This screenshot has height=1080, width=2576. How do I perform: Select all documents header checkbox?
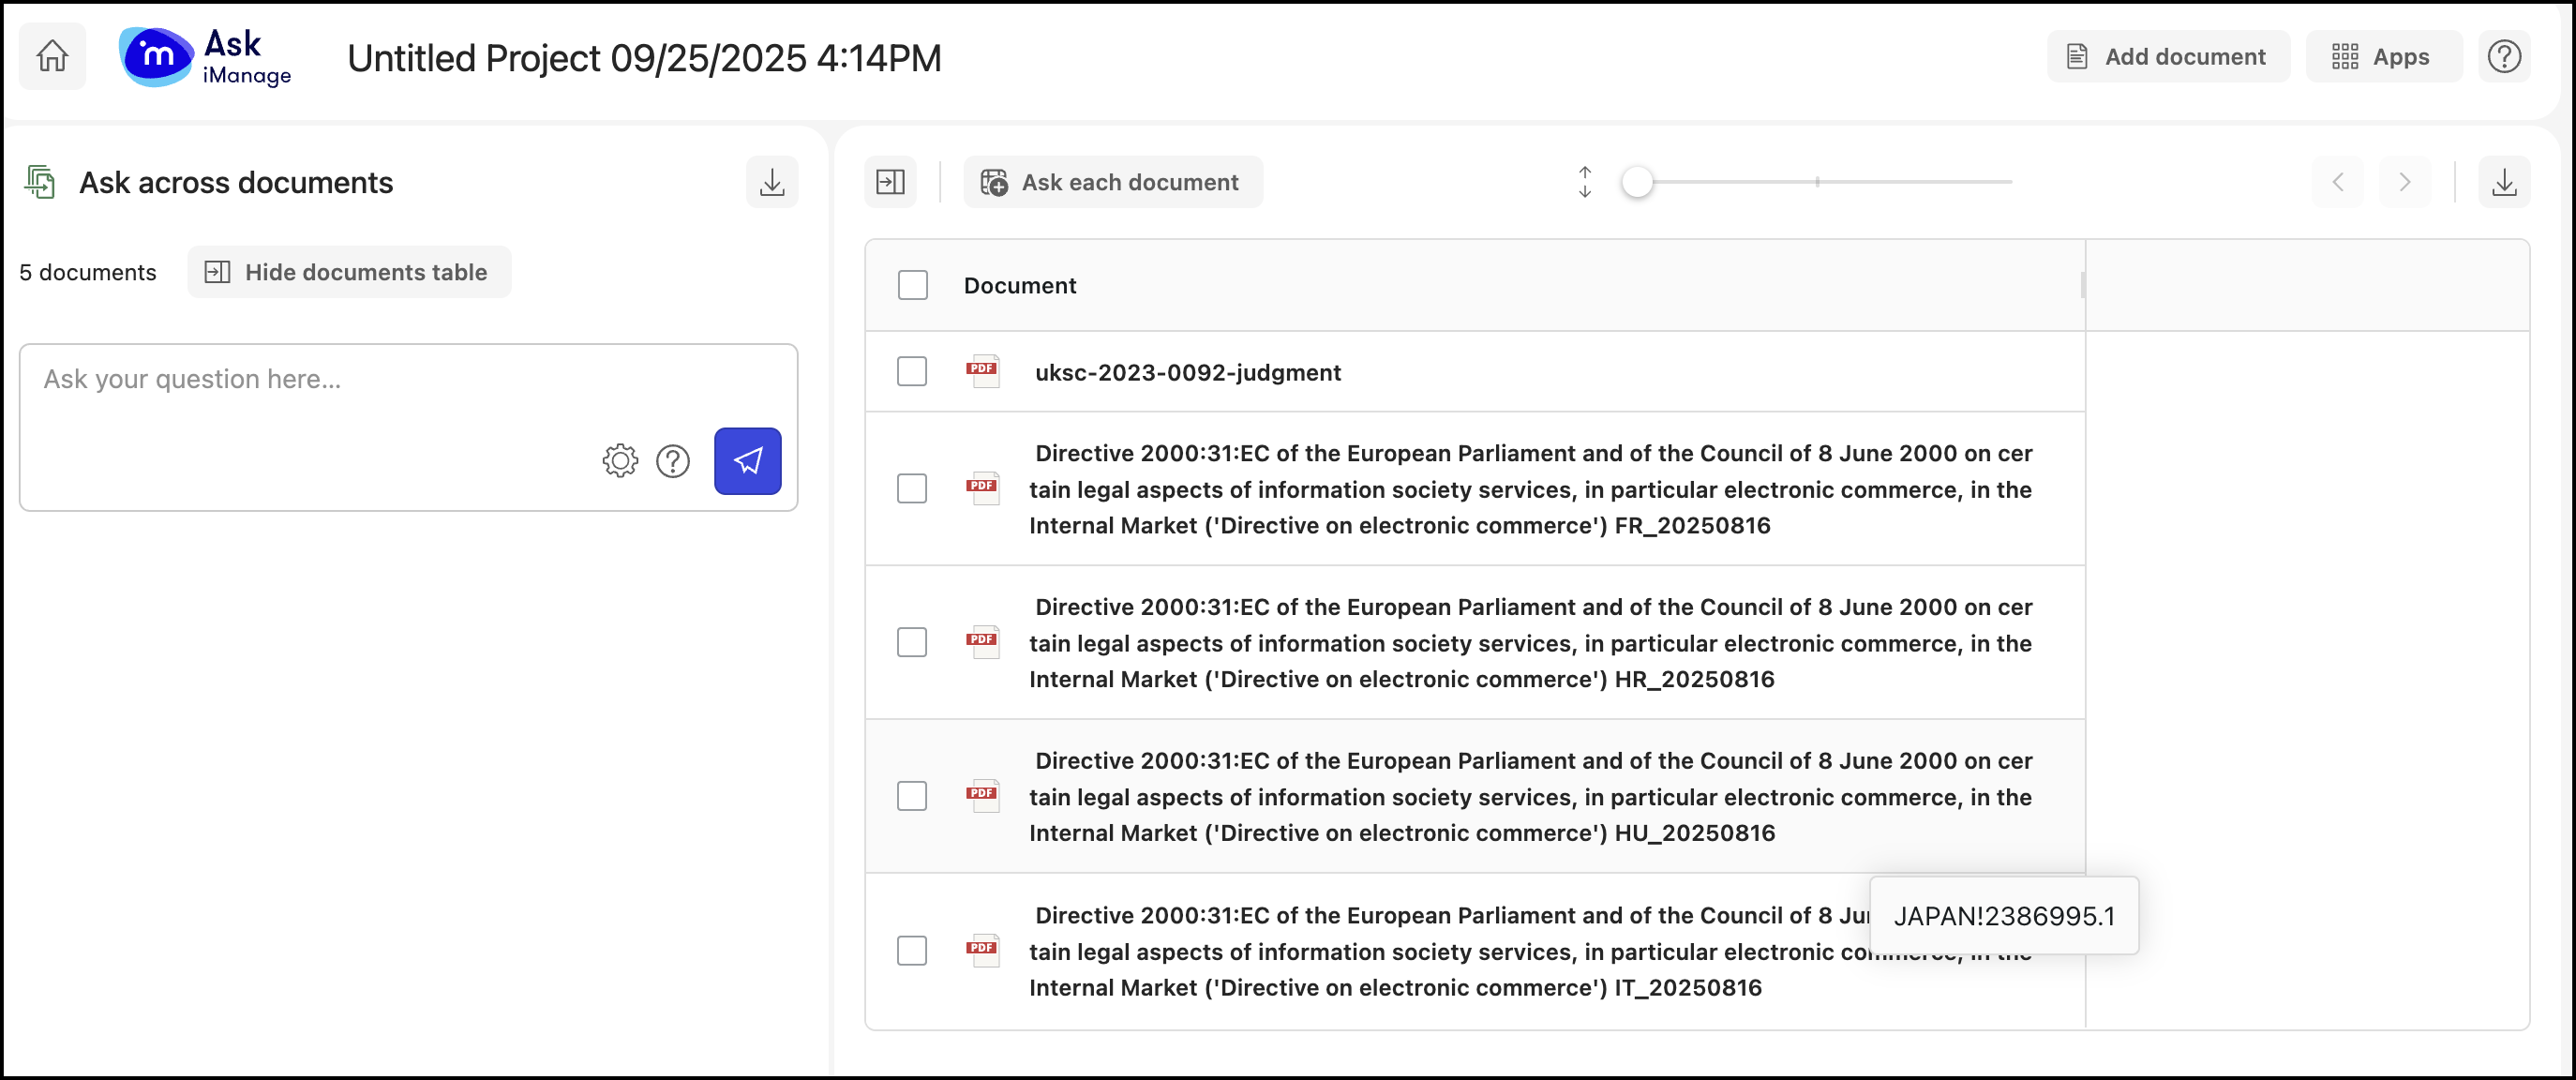(x=912, y=285)
